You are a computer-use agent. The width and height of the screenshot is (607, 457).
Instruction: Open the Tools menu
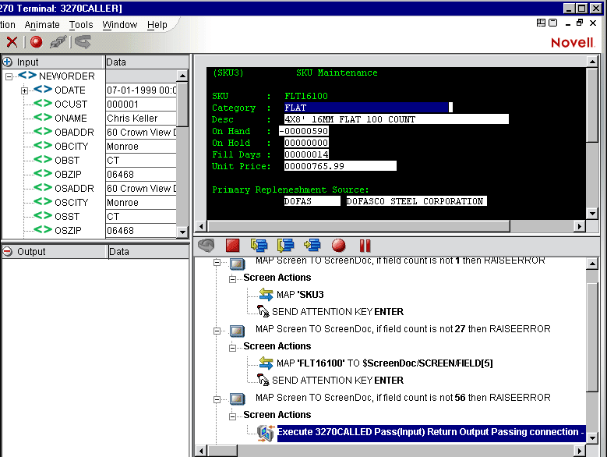[x=81, y=25]
